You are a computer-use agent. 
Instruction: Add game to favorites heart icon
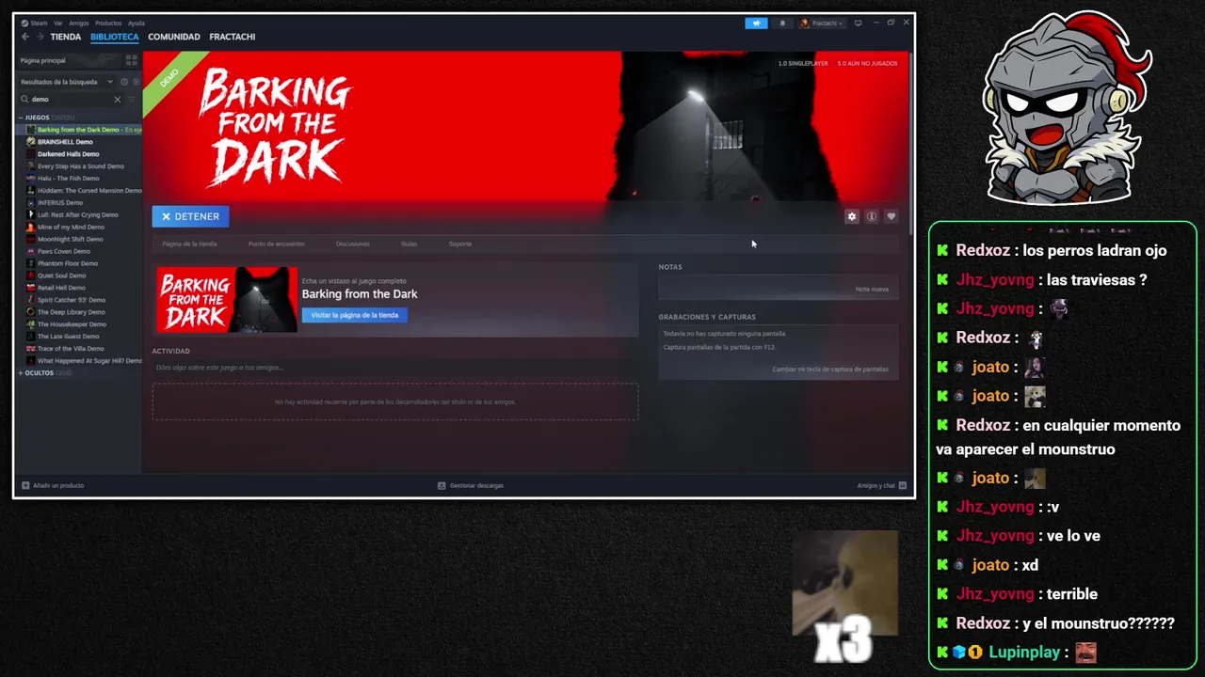892,216
